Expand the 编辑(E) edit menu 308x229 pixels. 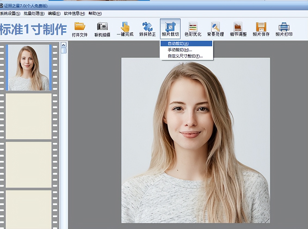[x=54, y=13]
